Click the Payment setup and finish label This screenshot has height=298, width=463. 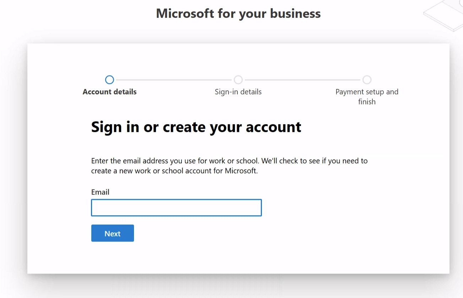(367, 97)
